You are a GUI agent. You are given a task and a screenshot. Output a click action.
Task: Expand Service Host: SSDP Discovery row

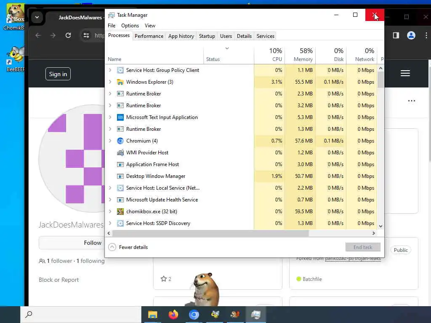tap(110, 223)
